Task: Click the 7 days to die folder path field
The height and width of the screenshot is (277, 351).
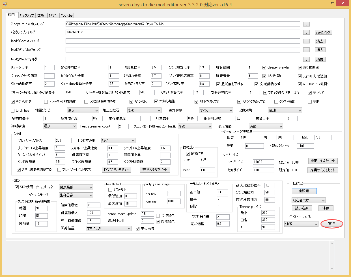Action: (x=183, y=24)
